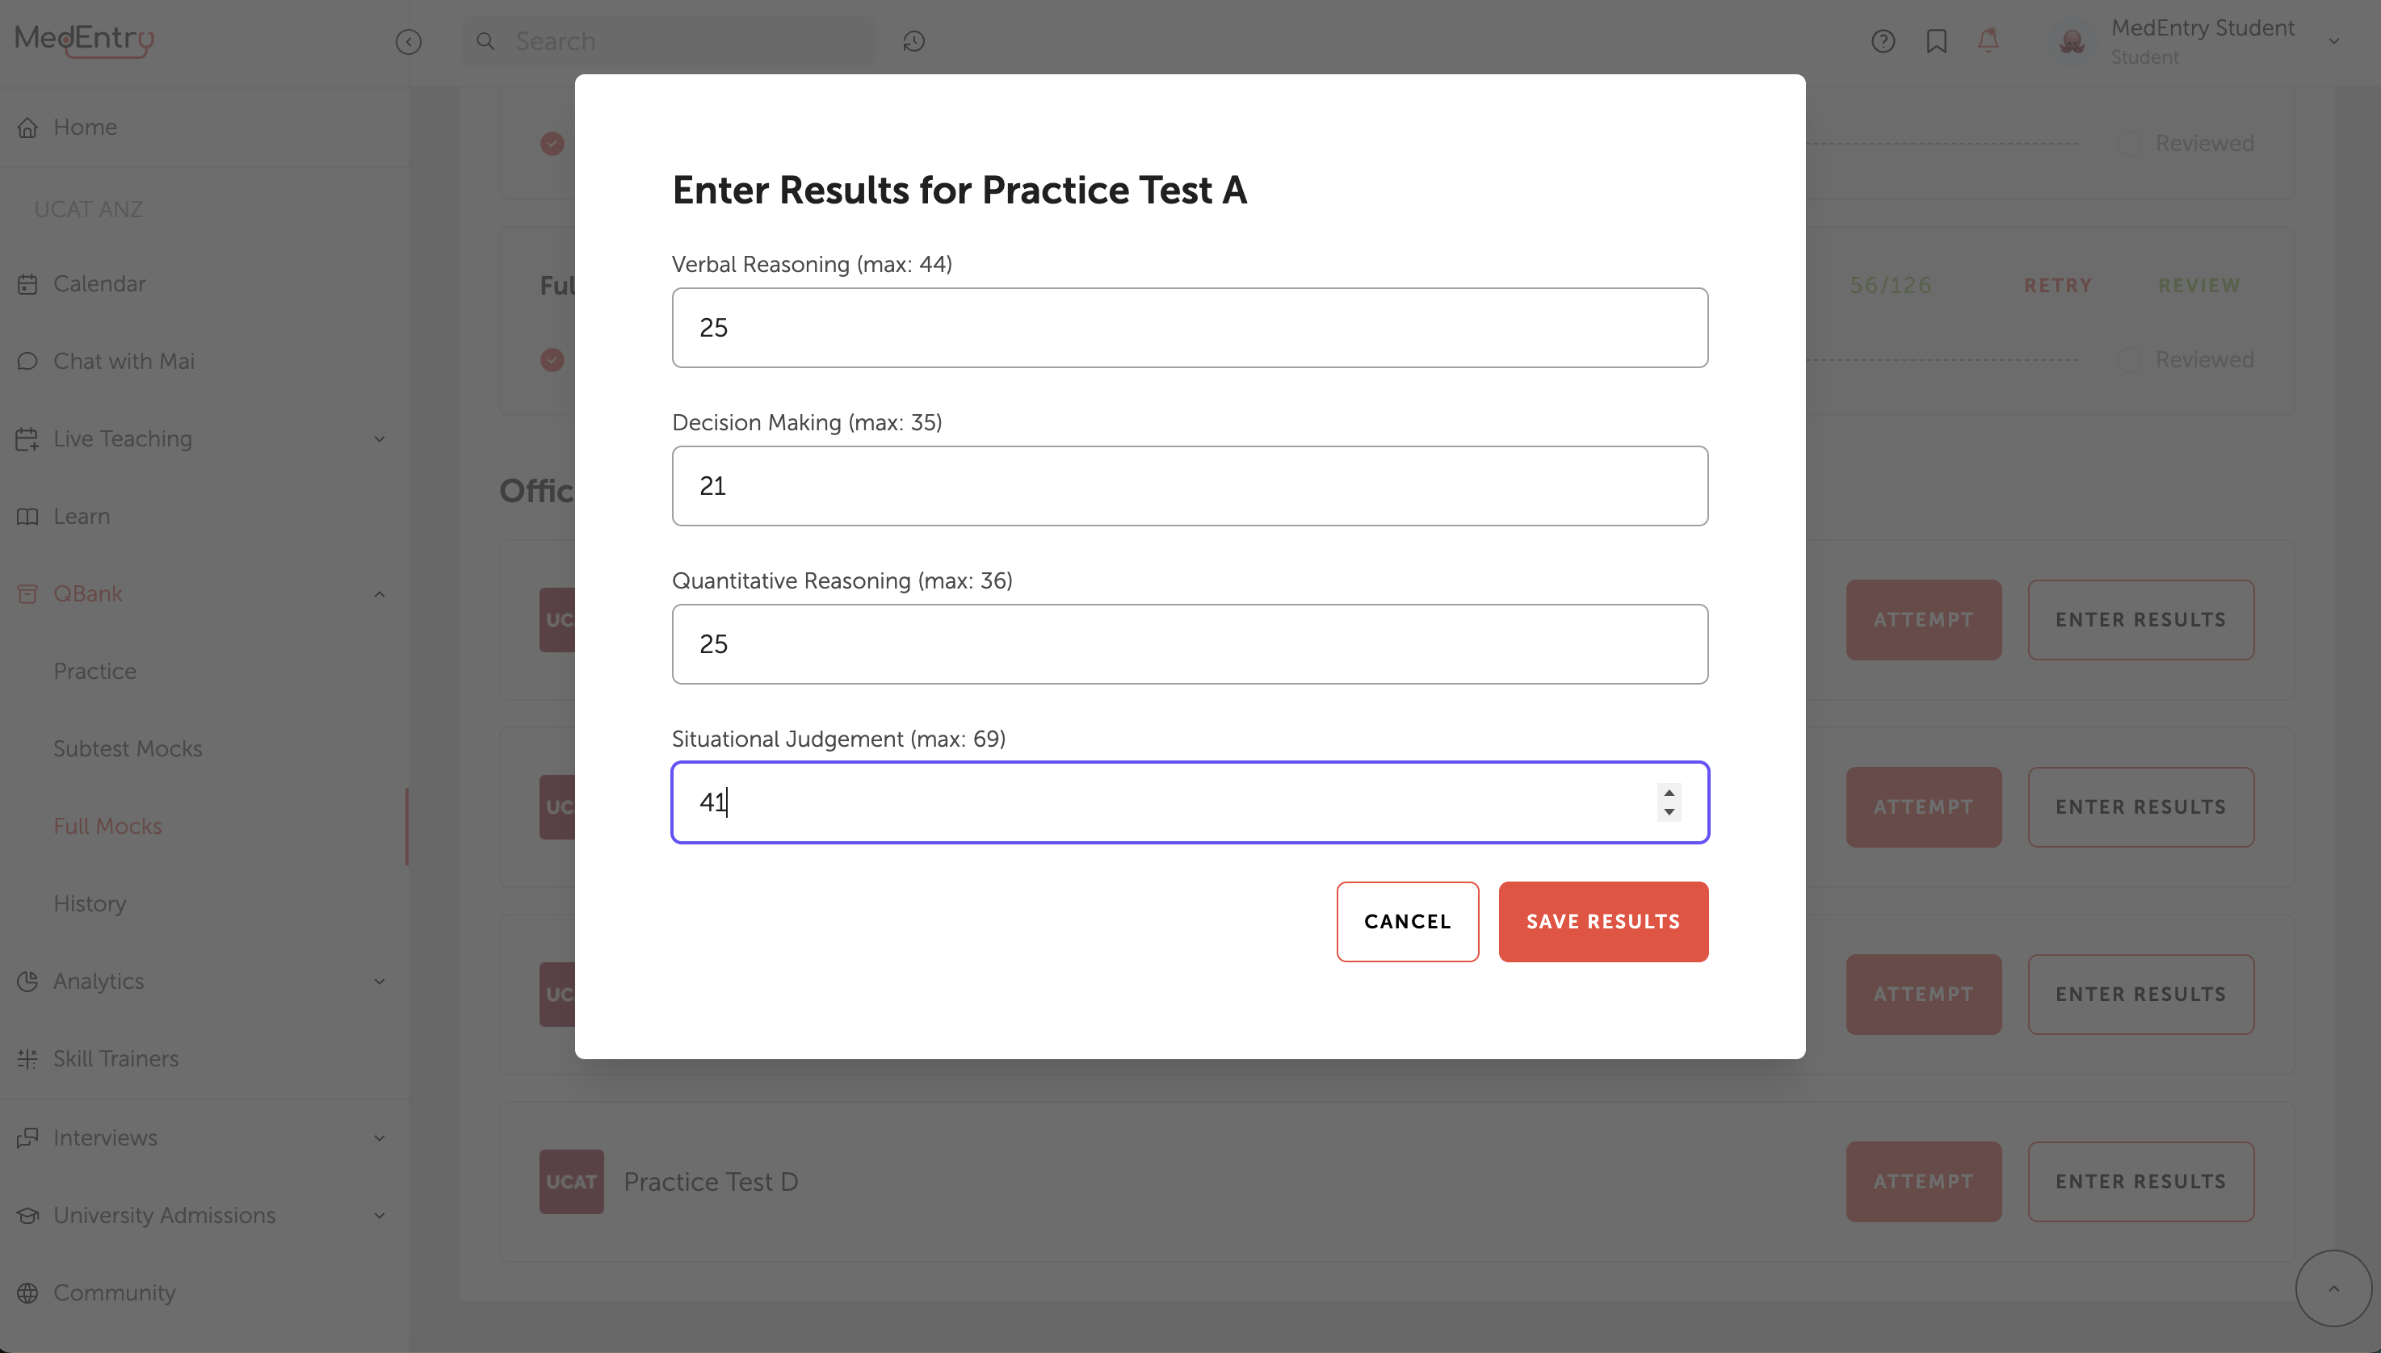Click the Verbal Reasoning score field
The height and width of the screenshot is (1353, 2381).
[x=1189, y=327]
